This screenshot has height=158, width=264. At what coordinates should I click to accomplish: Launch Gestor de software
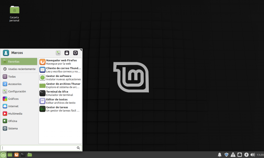point(59,77)
